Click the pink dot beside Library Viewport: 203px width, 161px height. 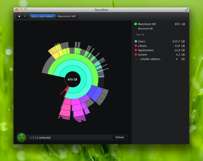click(136, 46)
